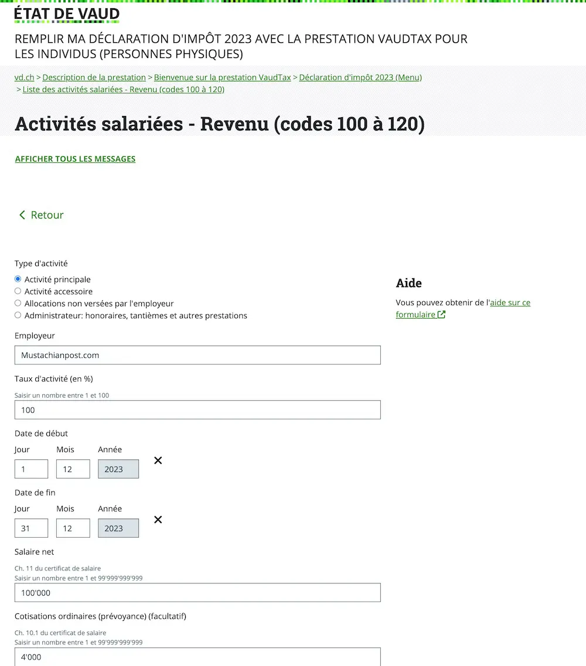Screen dimensions: 586x666
Task: Choose Allocations non versées par l'employeur
Action: [x=18, y=303]
